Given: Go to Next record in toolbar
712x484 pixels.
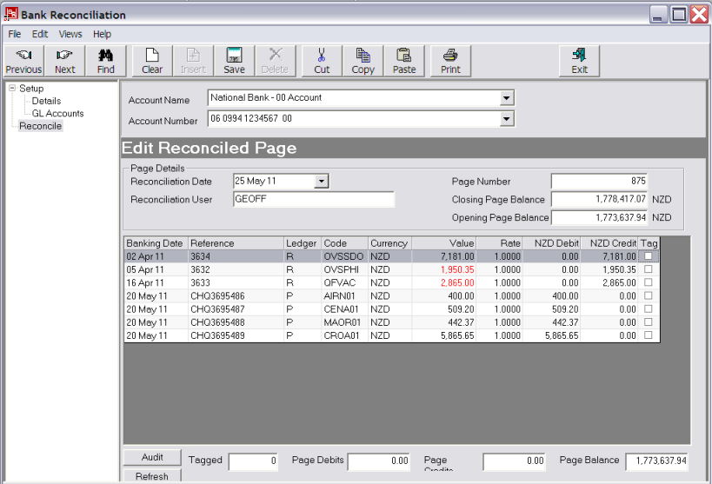Looking at the screenshot, I should (65, 61).
